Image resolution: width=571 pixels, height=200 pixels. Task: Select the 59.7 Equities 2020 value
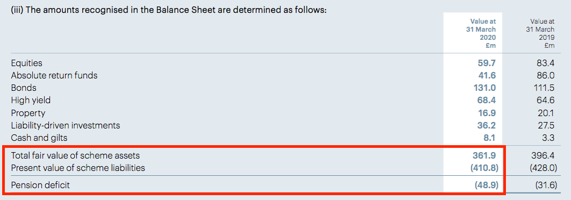tap(487, 63)
